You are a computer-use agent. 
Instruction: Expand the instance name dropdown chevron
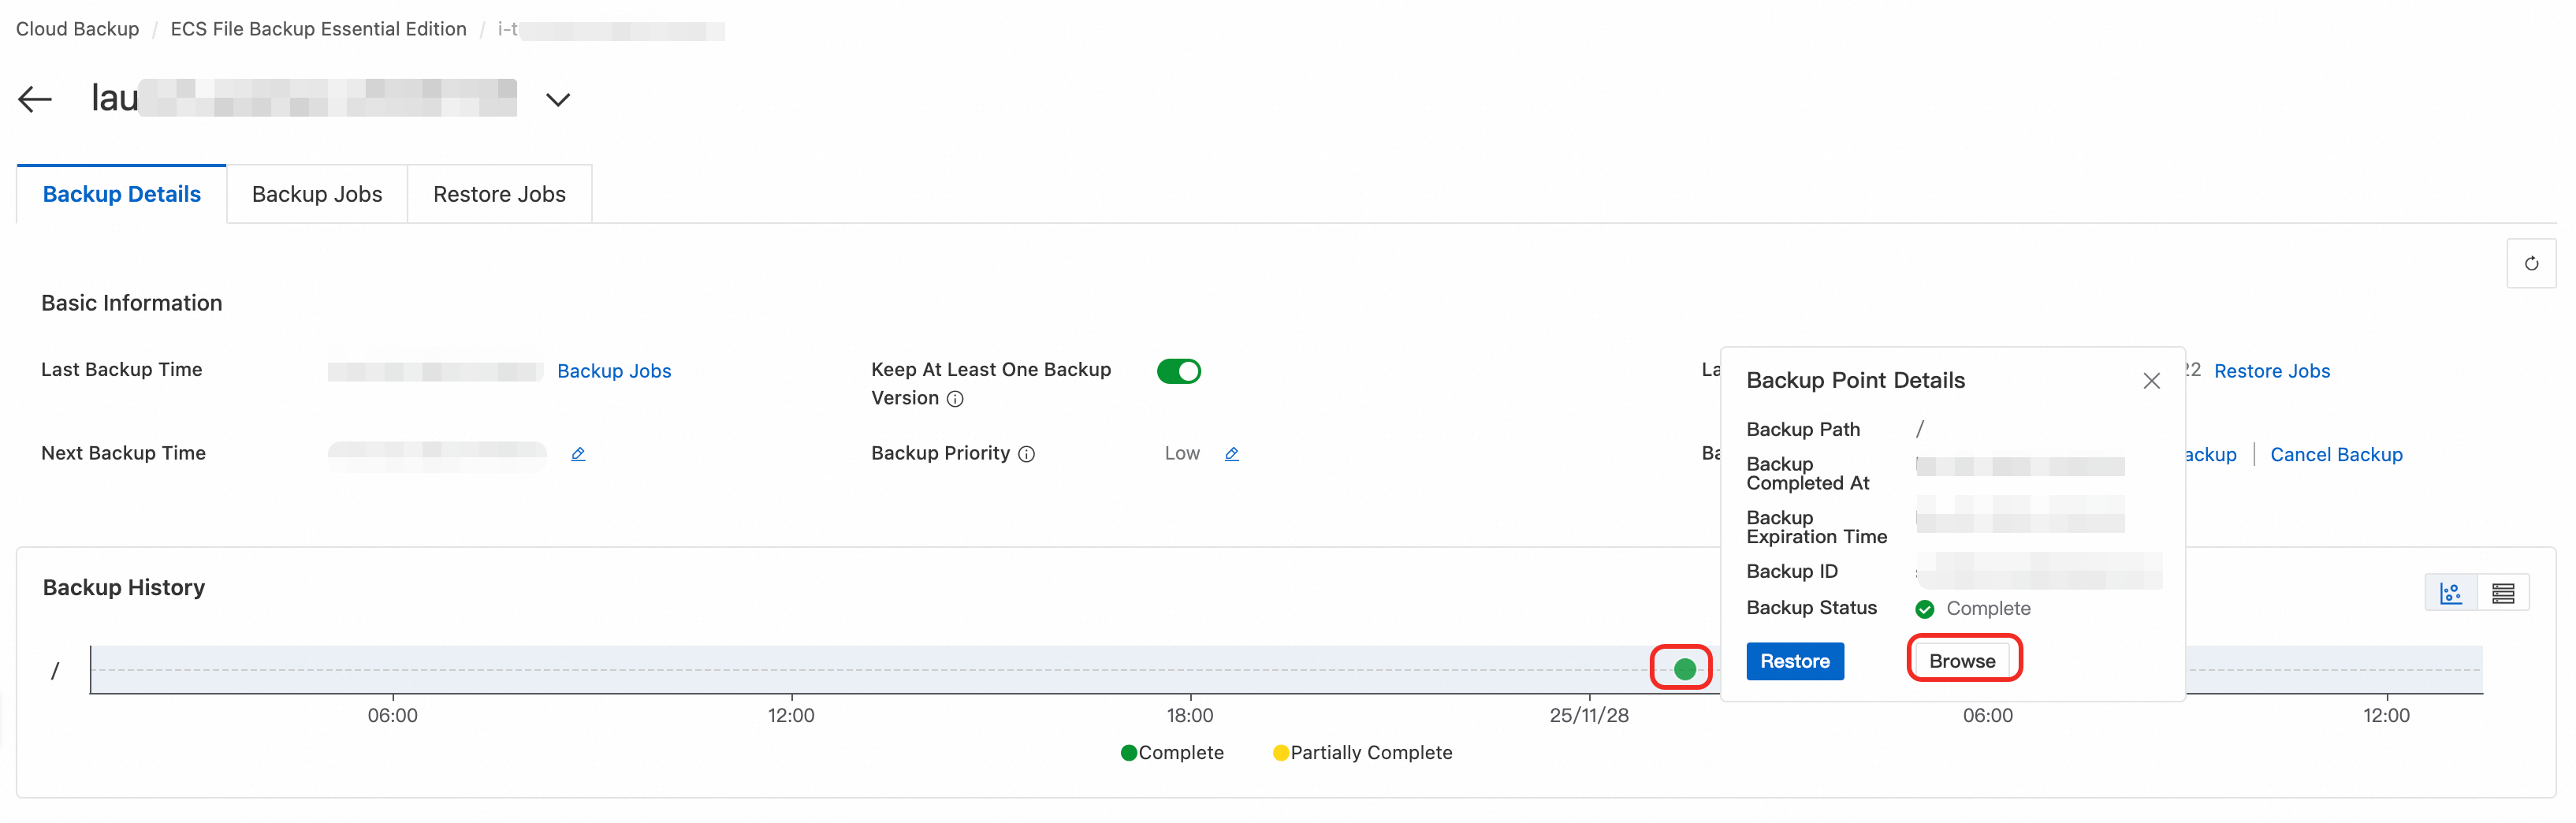[558, 99]
